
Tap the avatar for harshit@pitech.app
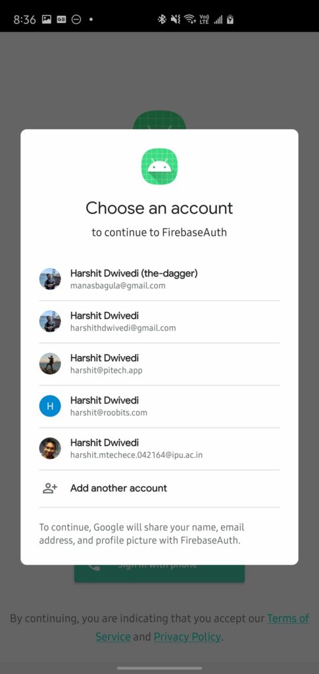click(x=50, y=363)
